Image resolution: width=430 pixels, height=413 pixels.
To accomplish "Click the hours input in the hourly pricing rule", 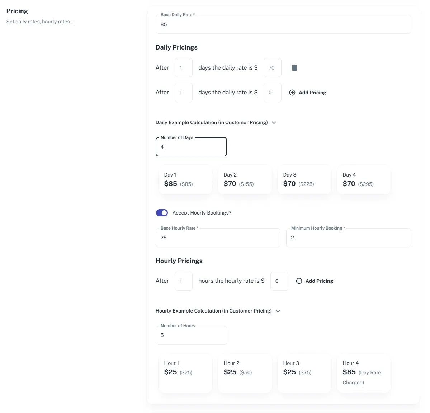I will click(x=183, y=281).
